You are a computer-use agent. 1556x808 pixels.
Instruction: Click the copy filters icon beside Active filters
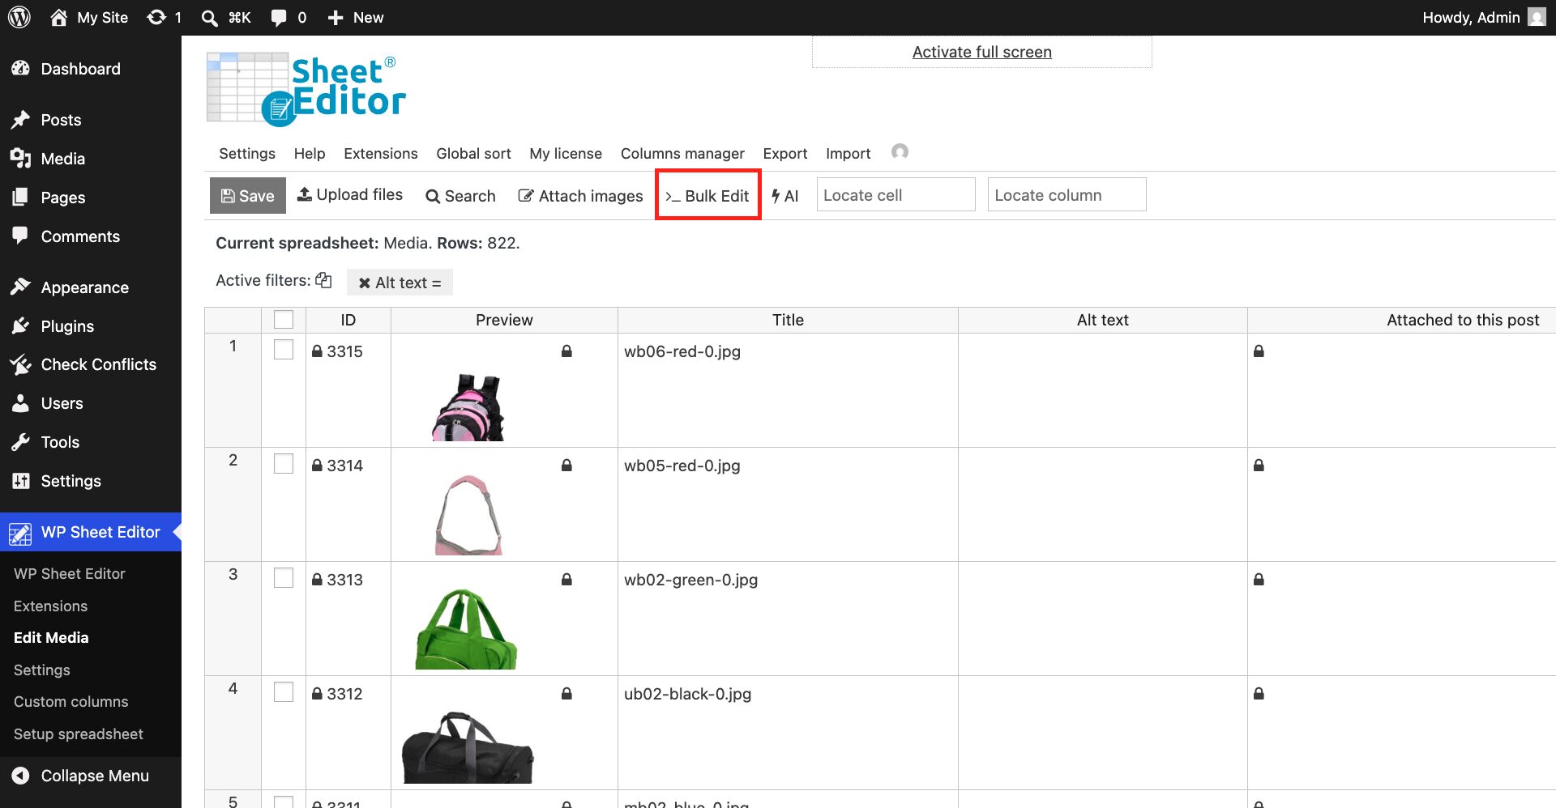click(x=323, y=280)
